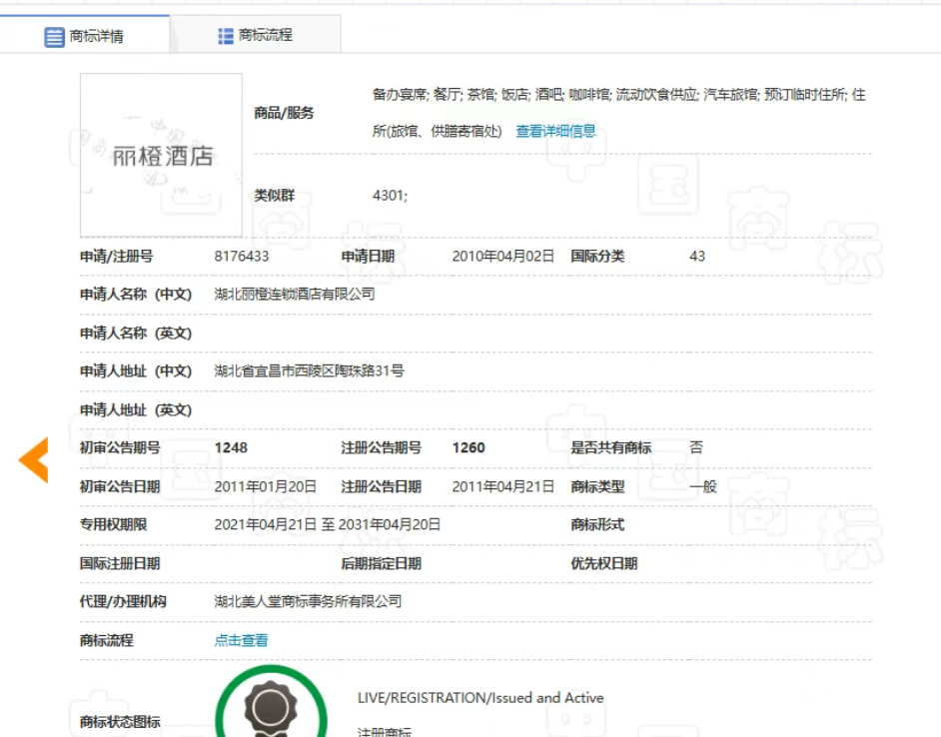This screenshot has height=737, width=941.
Task: Select preliminary announcement date 2011年01月20日
Action: click(x=266, y=486)
